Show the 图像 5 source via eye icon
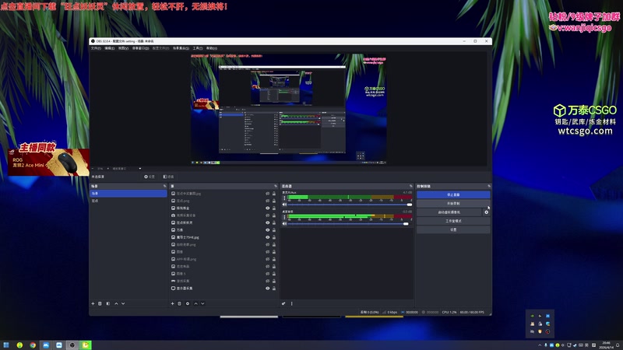Screen dimensions: 623x350 pyautogui.click(x=267, y=274)
